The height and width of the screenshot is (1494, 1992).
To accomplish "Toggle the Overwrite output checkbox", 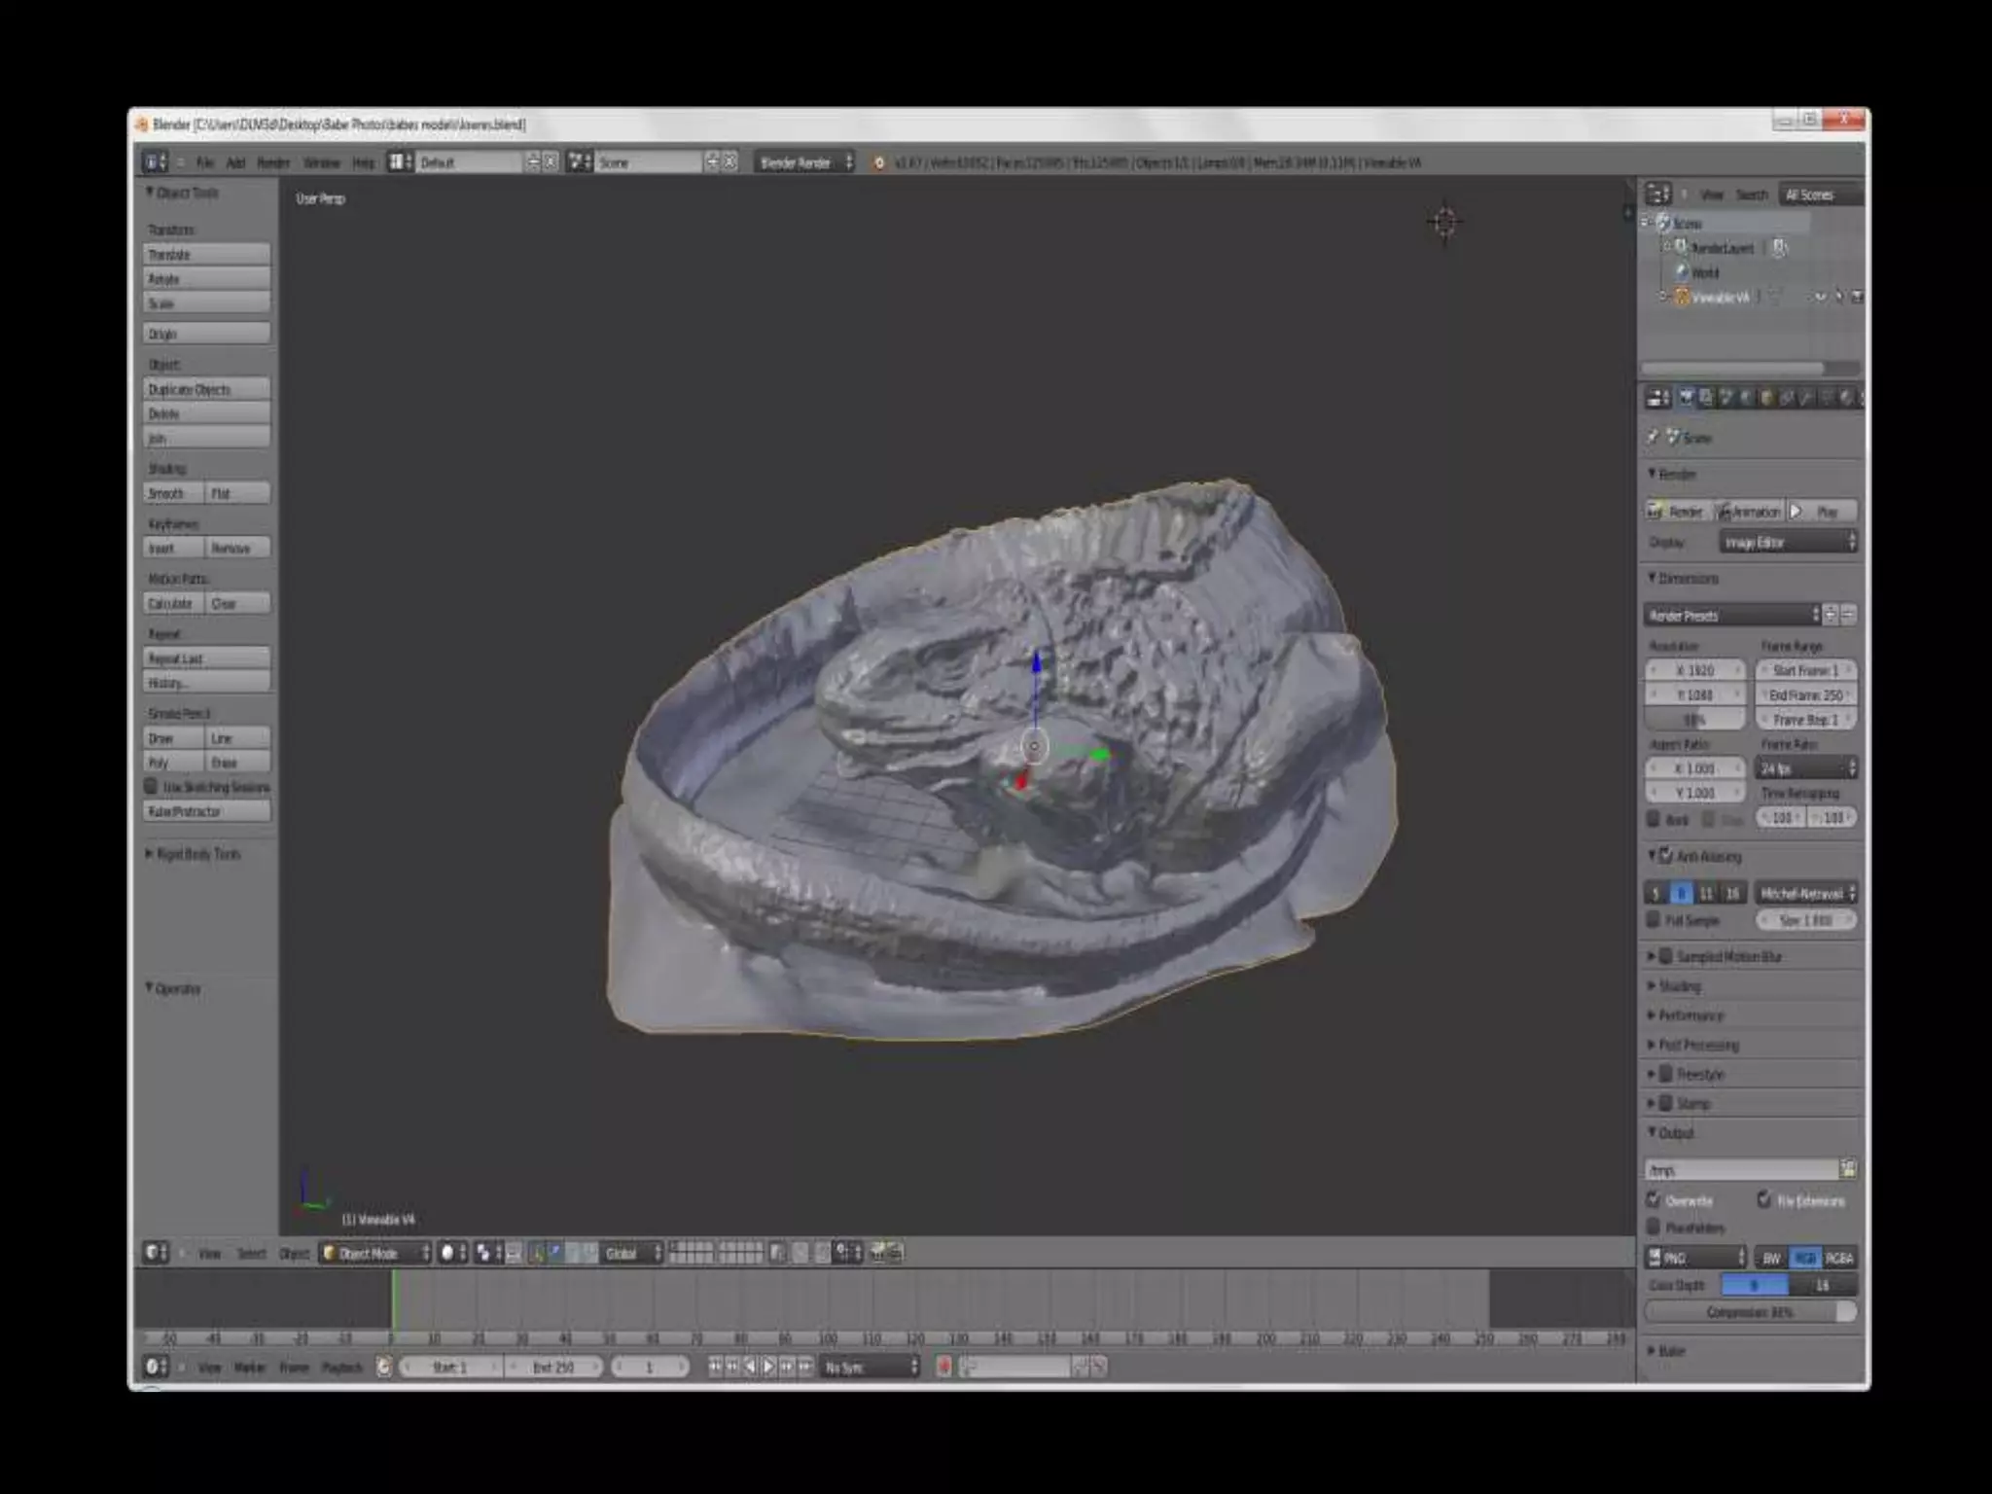I will (1654, 1200).
